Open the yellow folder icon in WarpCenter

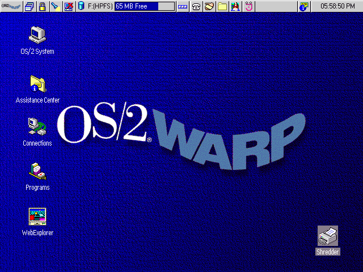coord(222,6)
